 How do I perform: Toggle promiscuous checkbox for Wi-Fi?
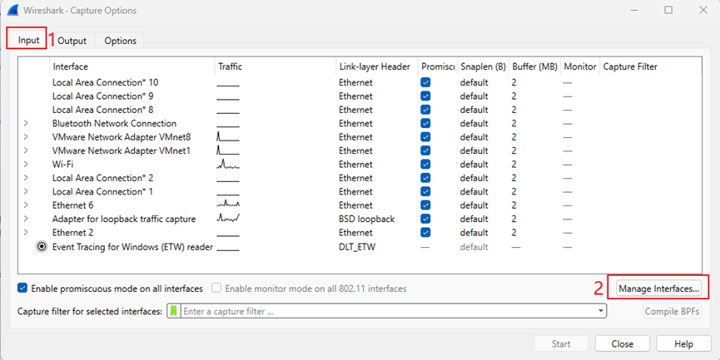(425, 164)
